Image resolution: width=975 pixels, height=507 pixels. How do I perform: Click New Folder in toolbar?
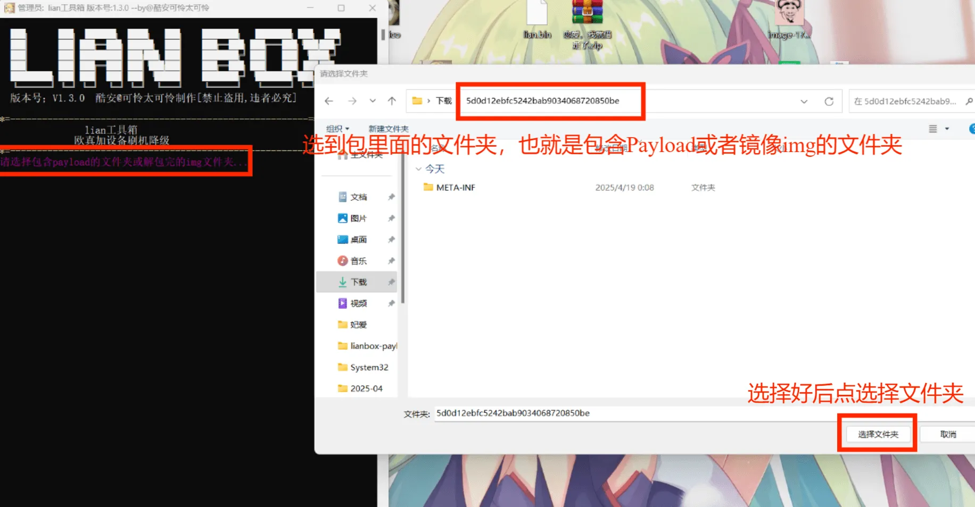(389, 129)
